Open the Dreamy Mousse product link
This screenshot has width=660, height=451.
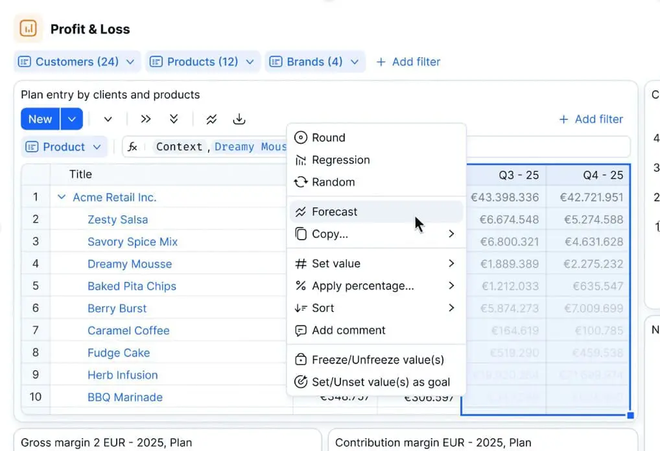pyautogui.click(x=129, y=264)
